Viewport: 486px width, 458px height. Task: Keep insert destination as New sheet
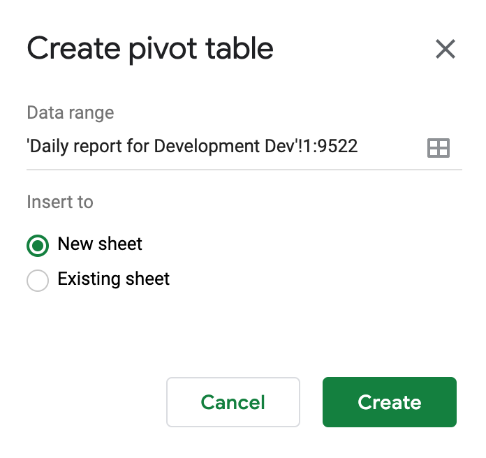(x=38, y=246)
